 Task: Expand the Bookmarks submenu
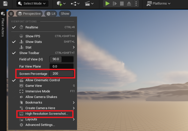[x=42, y=103]
